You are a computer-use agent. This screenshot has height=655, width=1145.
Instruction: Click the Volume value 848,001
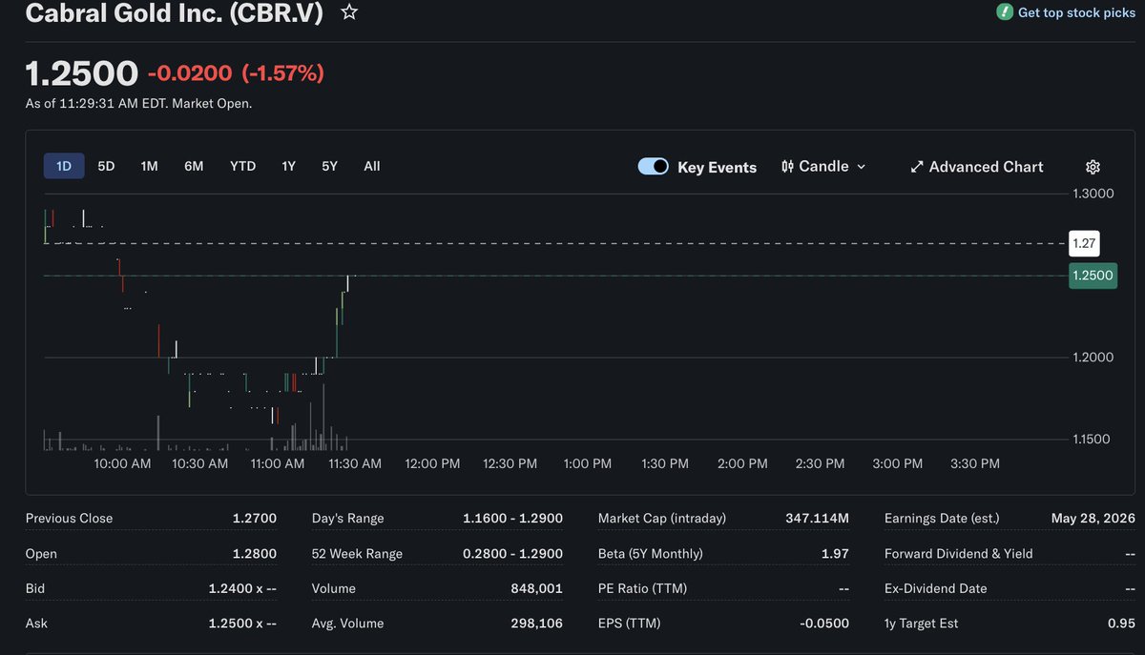coord(537,589)
